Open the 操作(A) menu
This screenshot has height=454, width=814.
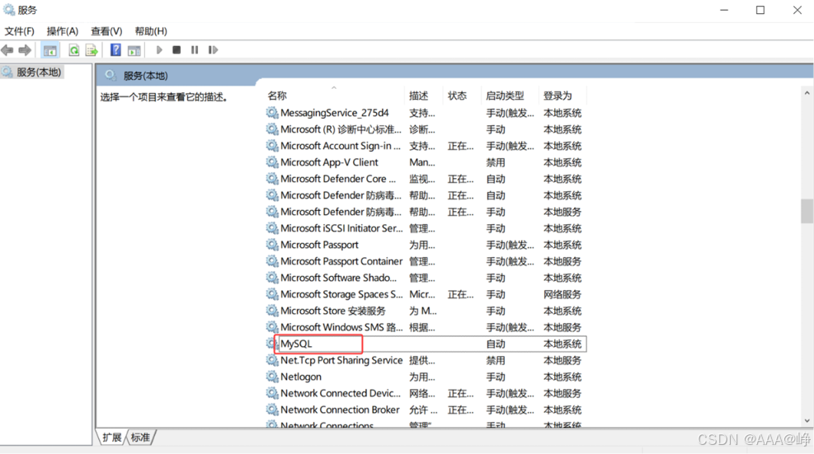click(63, 31)
